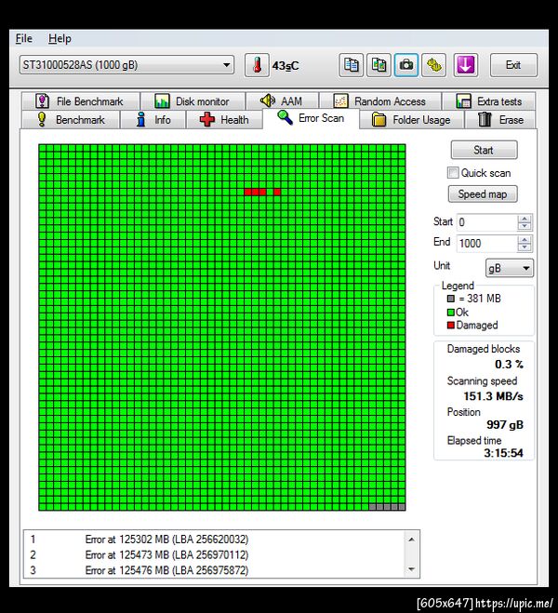
Task: Click the first red damaged block
Action: pyautogui.click(x=247, y=192)
